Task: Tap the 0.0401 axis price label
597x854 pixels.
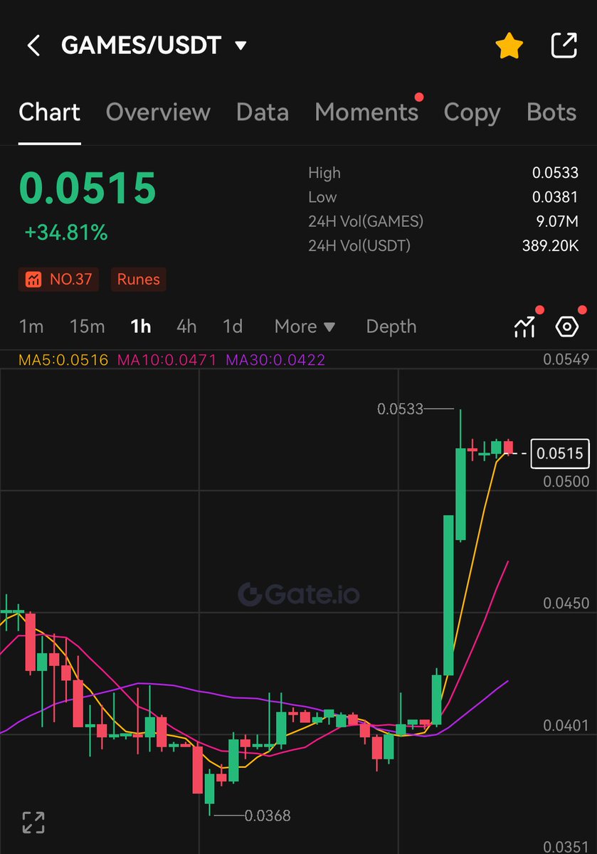Action: point(566,726)
